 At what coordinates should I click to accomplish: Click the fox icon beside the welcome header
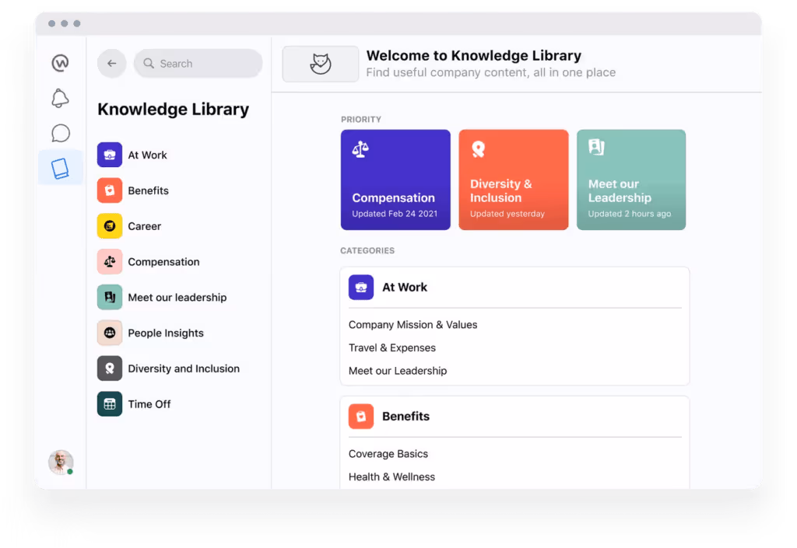(320, 63)
